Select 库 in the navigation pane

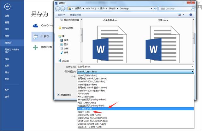tap(62, 36)
